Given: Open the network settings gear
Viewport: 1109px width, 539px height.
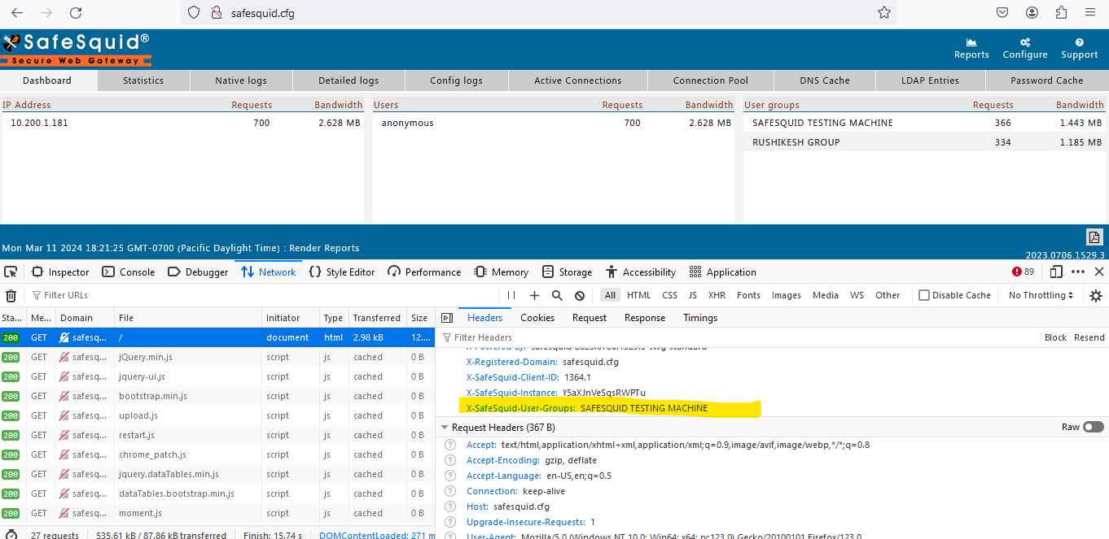Looking at the screenshot, I should pyautogui.click(x=1096, y=296).
